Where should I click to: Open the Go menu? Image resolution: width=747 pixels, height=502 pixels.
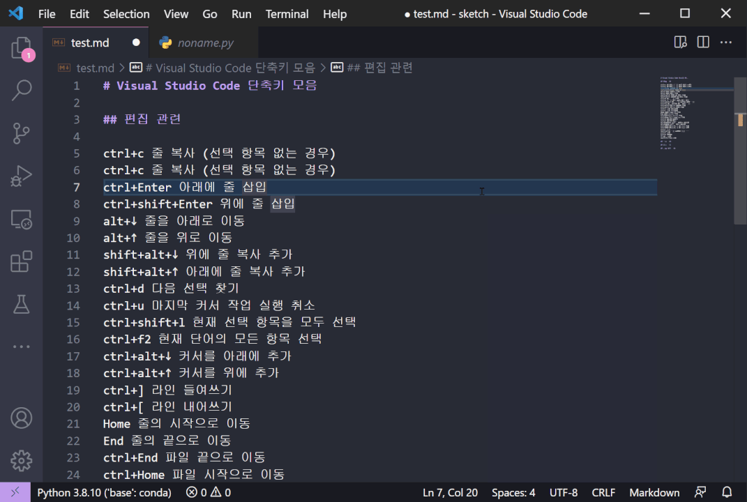210,14
